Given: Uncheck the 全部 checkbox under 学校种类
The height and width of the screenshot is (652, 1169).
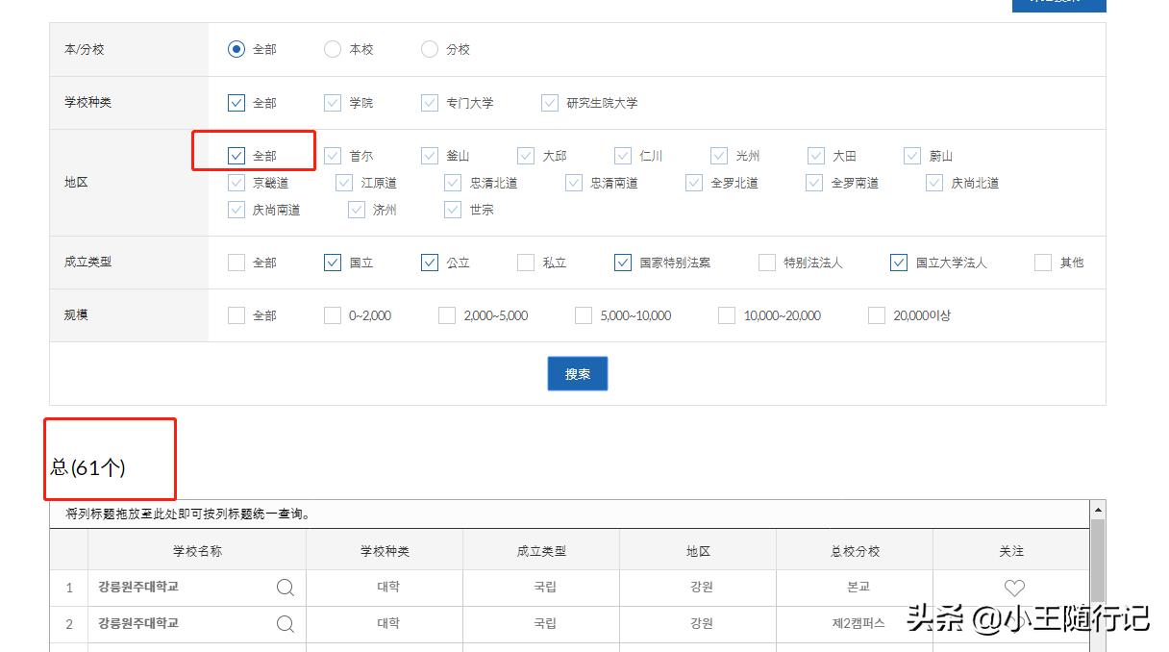Looking at the screenshot, I should (x=236, y=102).
